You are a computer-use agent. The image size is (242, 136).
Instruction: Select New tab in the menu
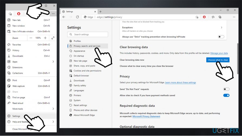point(31,20)
